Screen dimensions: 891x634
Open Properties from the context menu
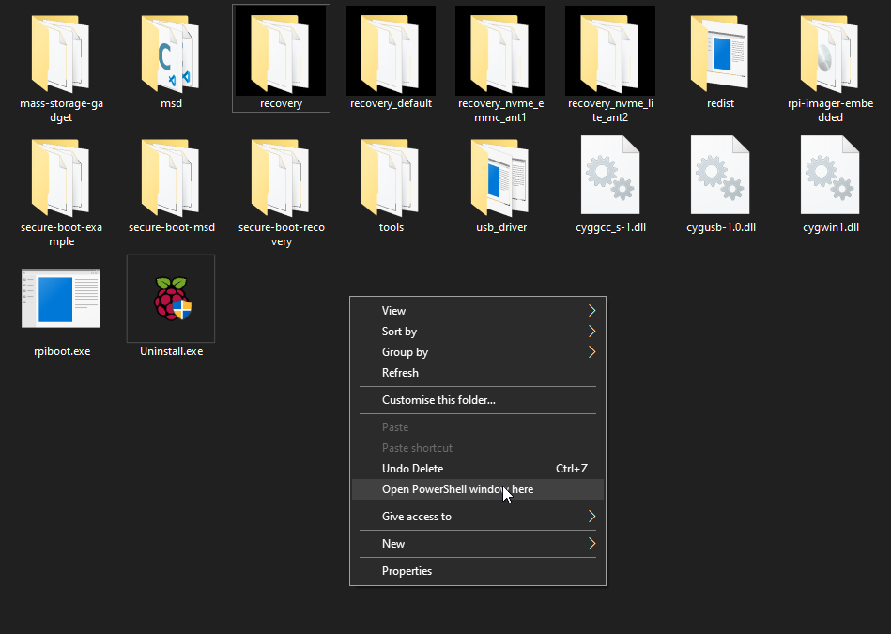pyautogui.click(x=478, y=571)
